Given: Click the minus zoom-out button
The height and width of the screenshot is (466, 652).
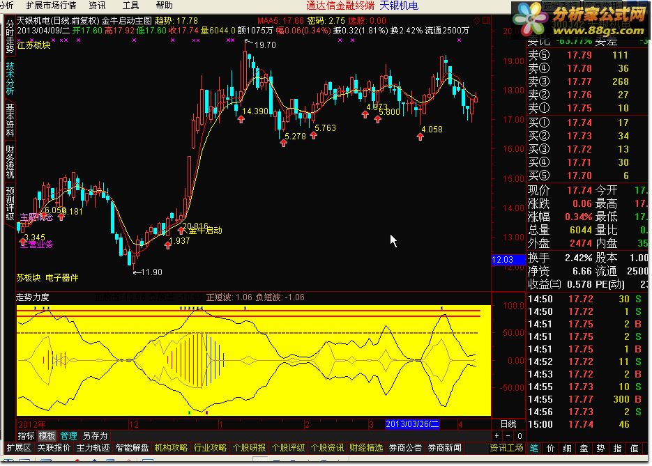Looking at the screenshot, I should coord(508,435).
